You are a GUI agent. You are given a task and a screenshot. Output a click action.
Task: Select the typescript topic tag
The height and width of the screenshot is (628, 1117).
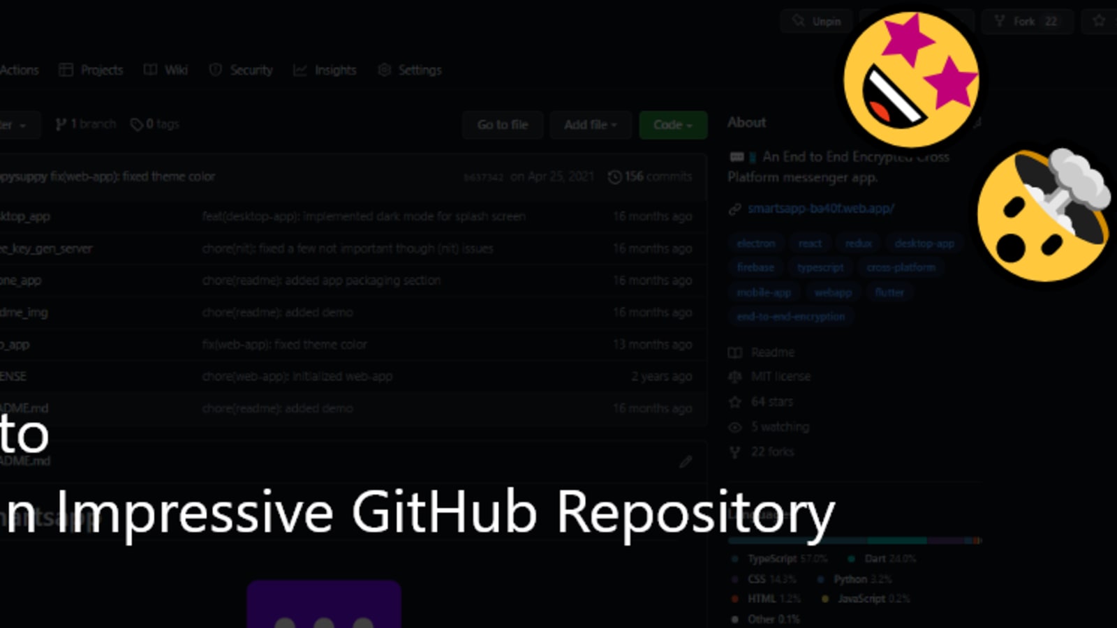(820, 267)
